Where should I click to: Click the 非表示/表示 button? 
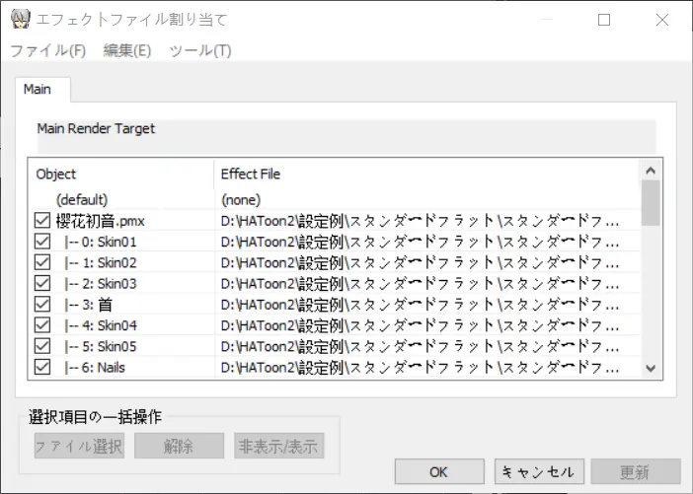coord(279,446)
